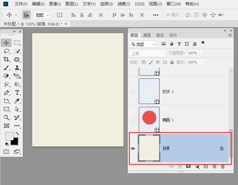Switch to the 路径 tab
This screenshot has height=185, width=238.
click(x=160, y=35)
